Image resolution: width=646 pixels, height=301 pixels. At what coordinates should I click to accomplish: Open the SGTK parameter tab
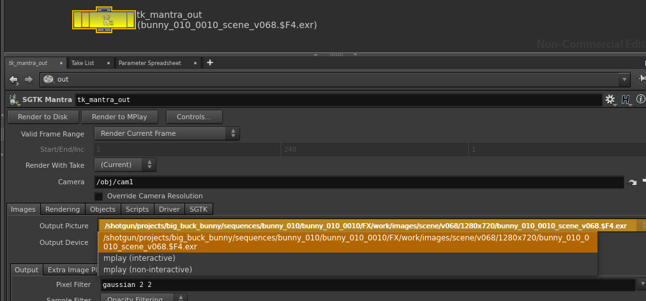click(x=199, y=209)
